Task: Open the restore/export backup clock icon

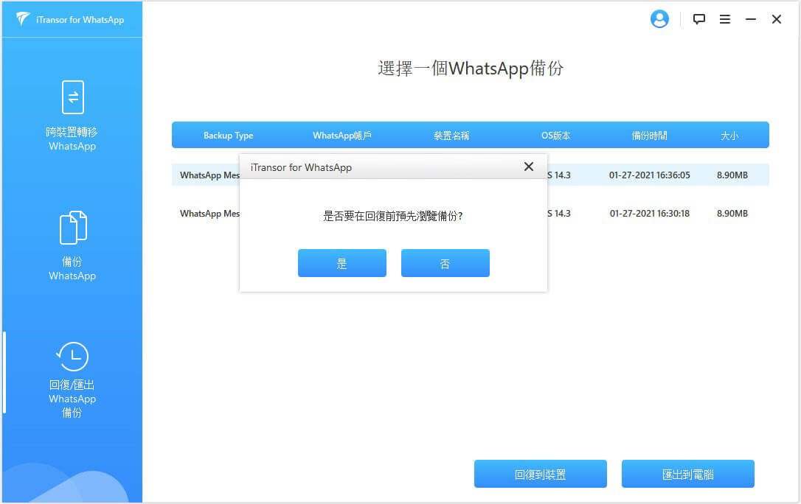Action: click(x=72, y=357)
